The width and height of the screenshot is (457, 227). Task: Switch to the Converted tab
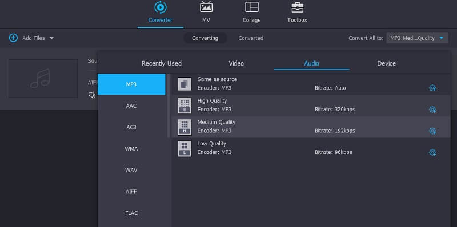(251, 38)
